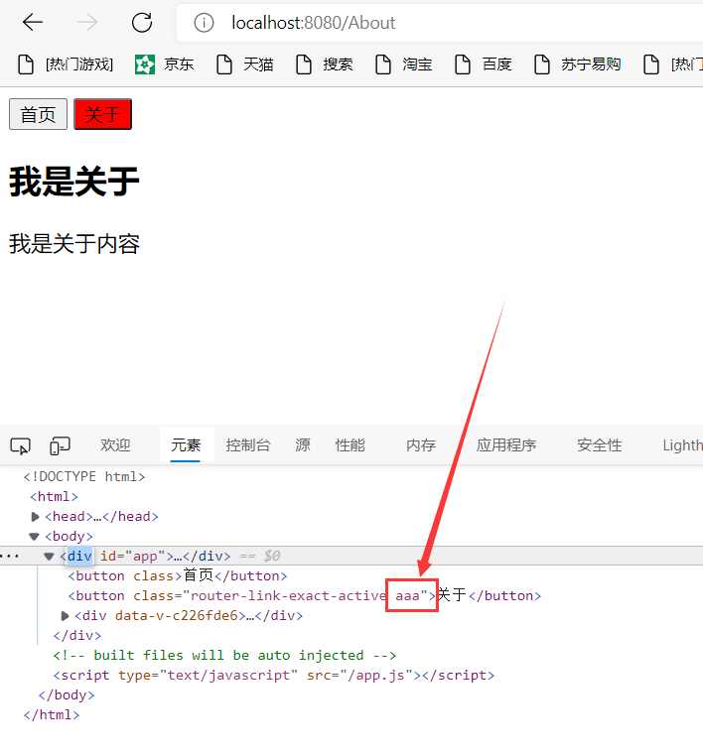
Task: Click the 首页 router button
Action: [x=38, y=114]
